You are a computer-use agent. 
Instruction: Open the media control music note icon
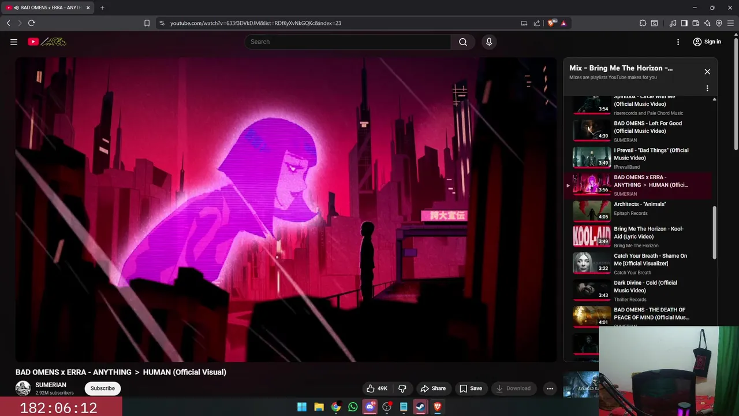(x=673, y=23)
